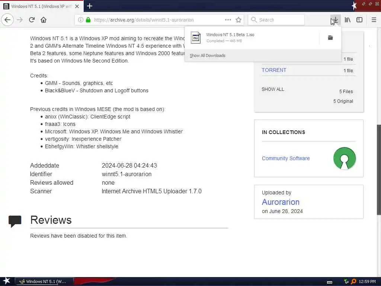
Task: Click the vertical page scrollbar thumb
Action: [x=379, y=169]
